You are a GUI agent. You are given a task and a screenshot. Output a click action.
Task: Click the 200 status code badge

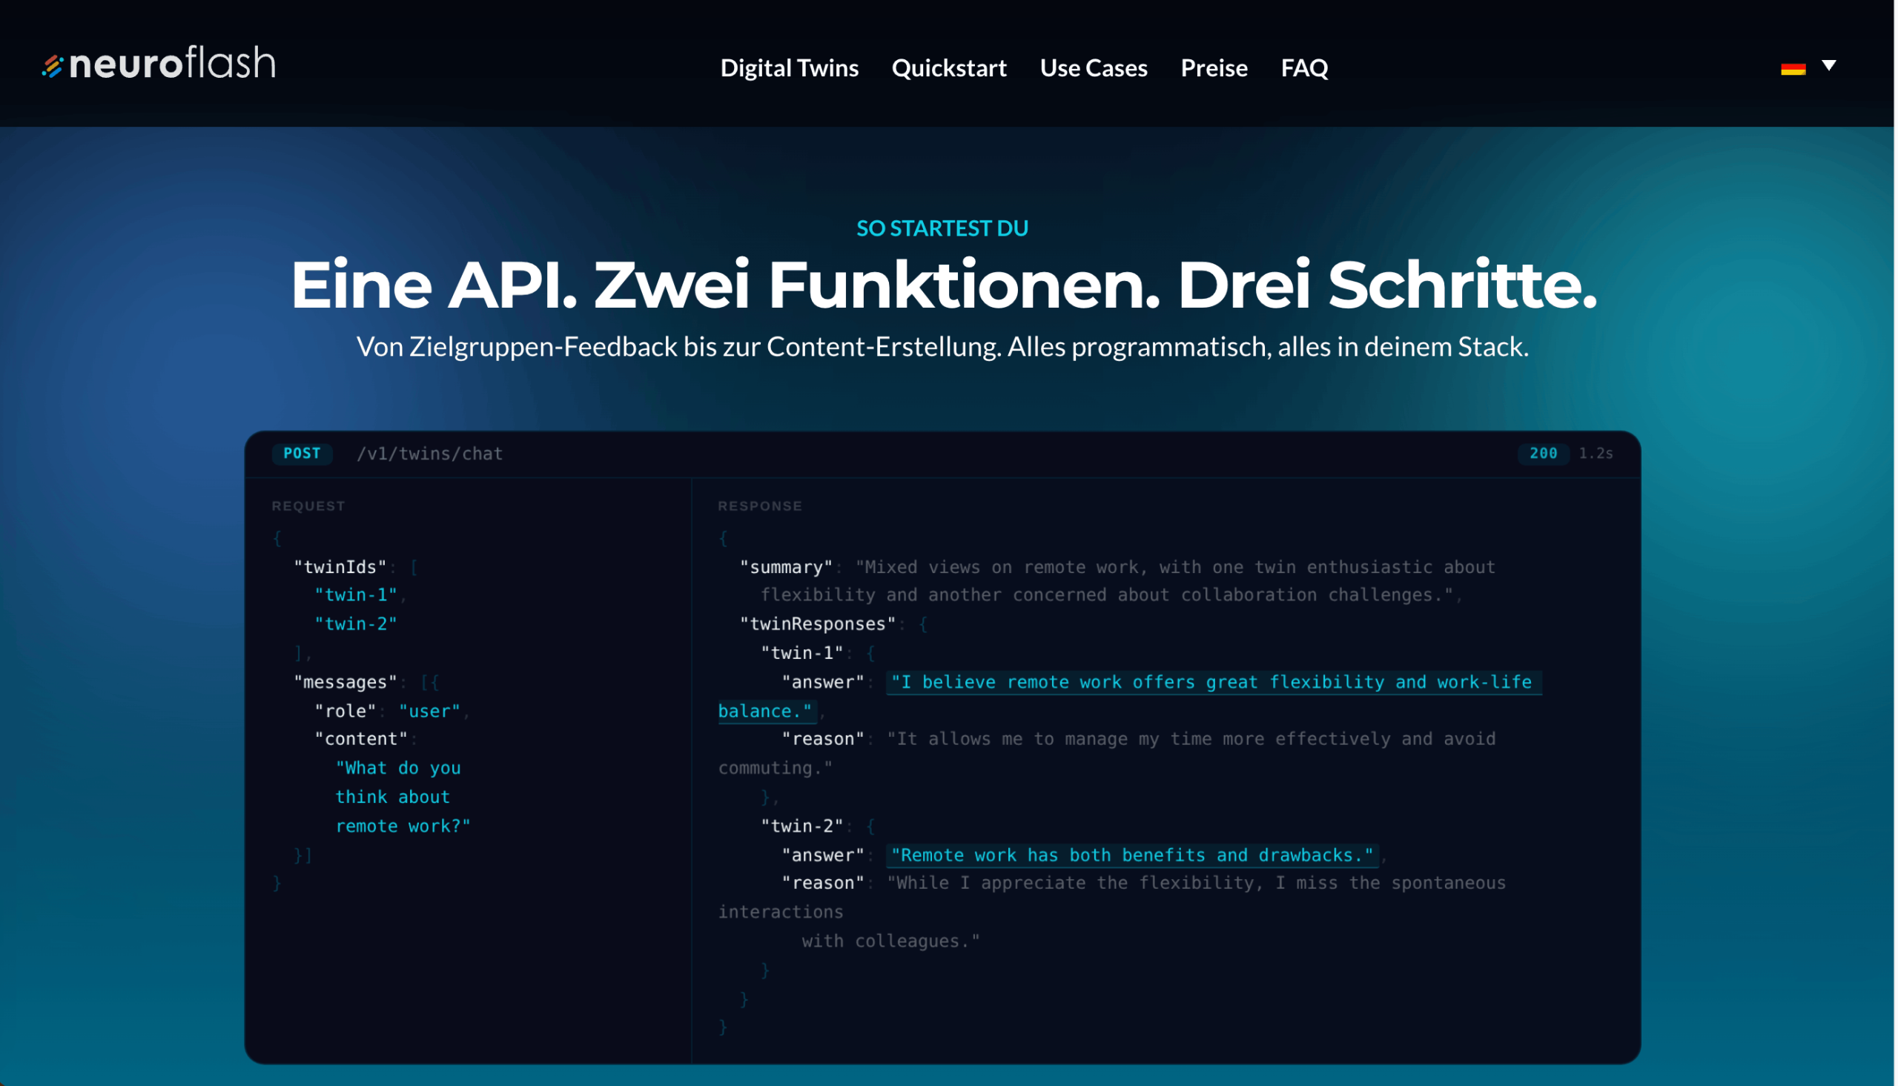coord(1542,453)
